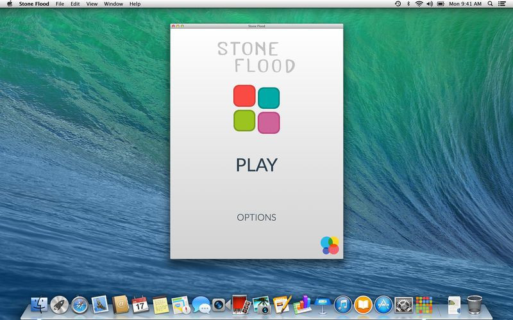Launch Safari from the Dock

[x=80, y=305]
